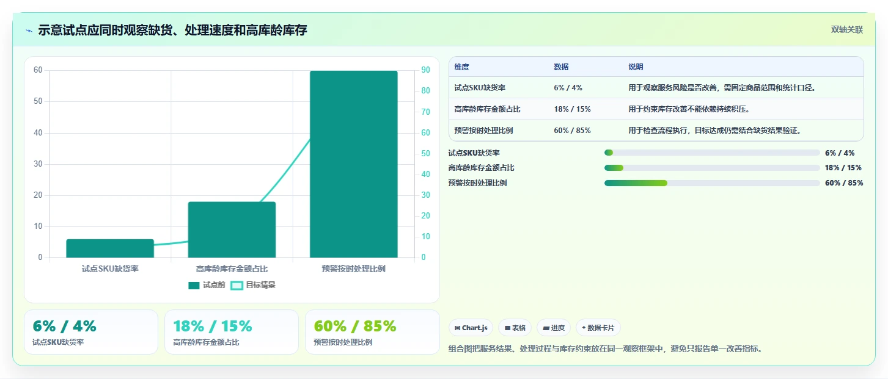Click the 试点SKU缺货率 x-axis label
This screenshot has width=888, height=379.
pyautogui.click(x=110, y=269)
